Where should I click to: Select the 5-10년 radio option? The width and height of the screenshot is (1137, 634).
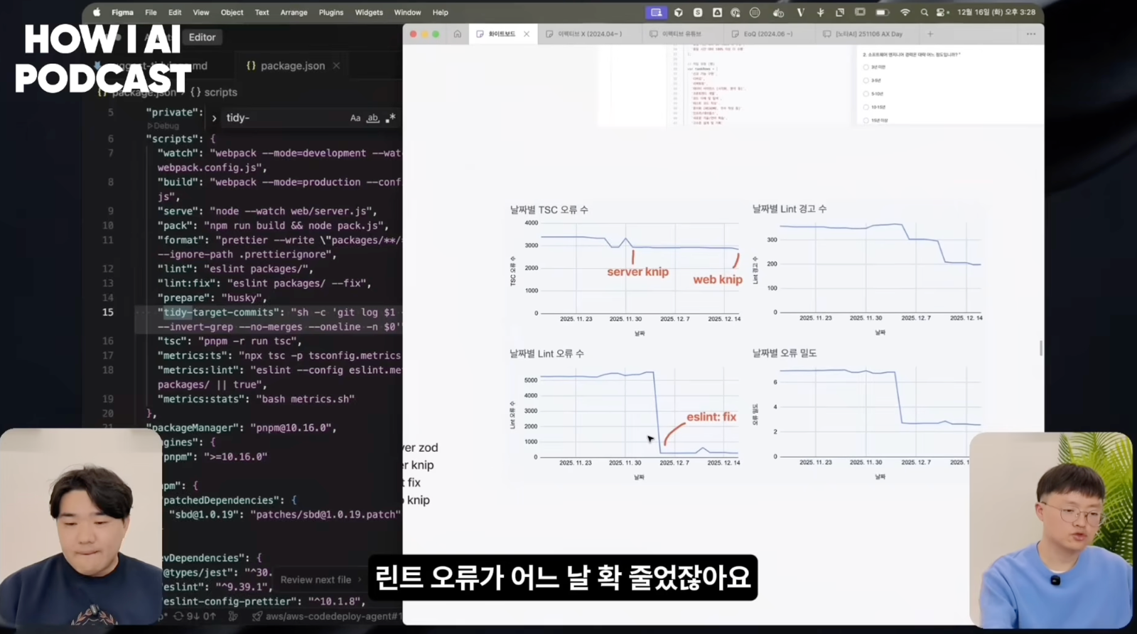pyautogui.click(x=866, y=94)
